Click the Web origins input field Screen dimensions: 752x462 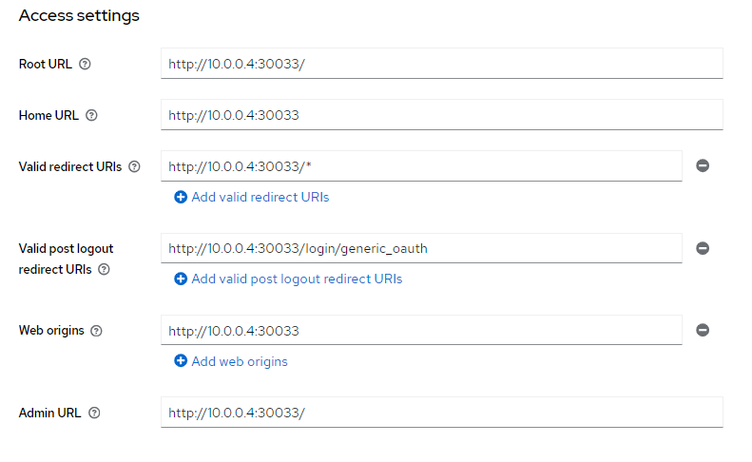421,330
